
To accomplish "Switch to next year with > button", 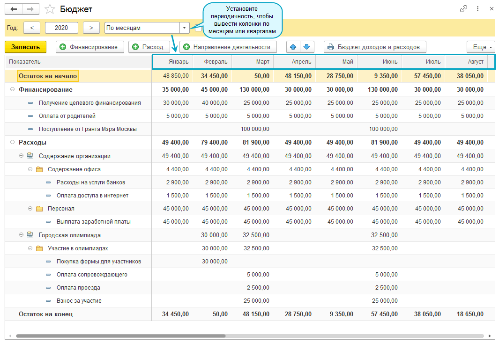I will tap(91, 28).
